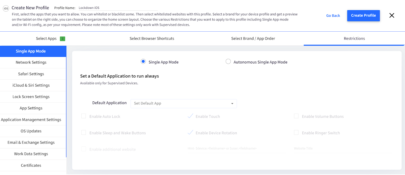Click the Go Back link
The image size is (405, 175).
333,16
